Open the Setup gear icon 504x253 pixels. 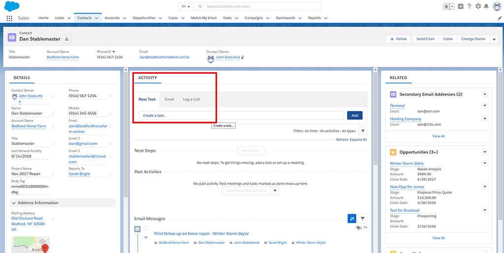click(x=478, y=6)
